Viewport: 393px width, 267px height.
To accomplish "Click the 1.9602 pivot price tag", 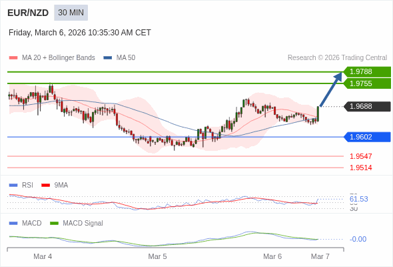I will [368, 137].
